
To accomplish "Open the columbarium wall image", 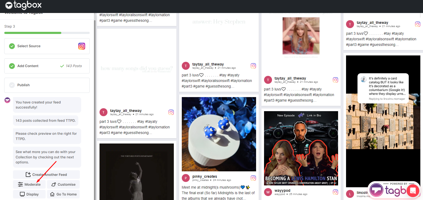I will point(383,121).
